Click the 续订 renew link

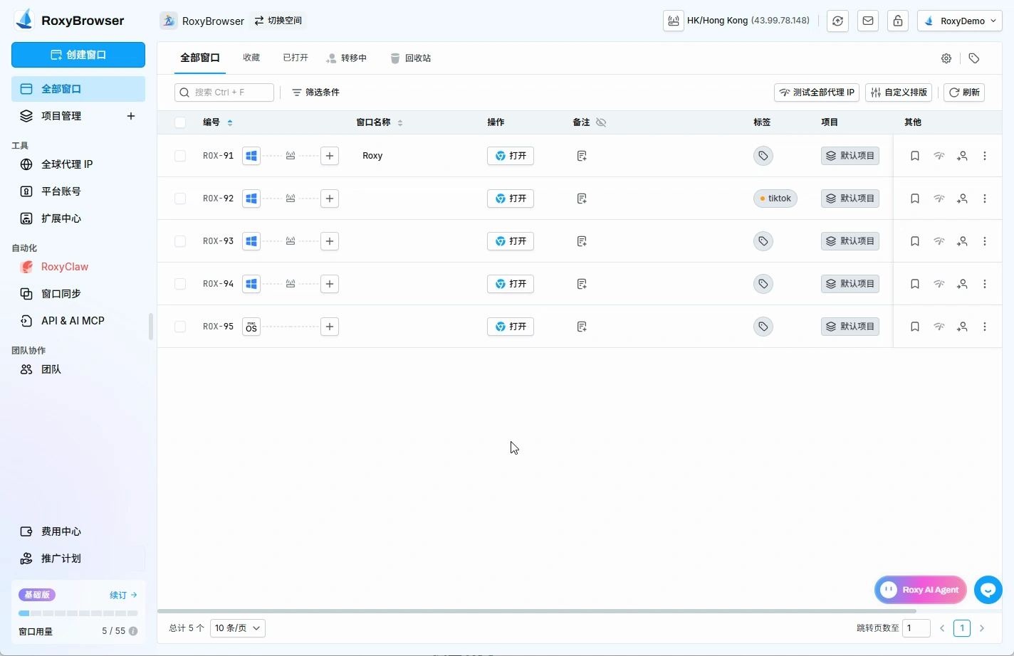coord(123,595)
